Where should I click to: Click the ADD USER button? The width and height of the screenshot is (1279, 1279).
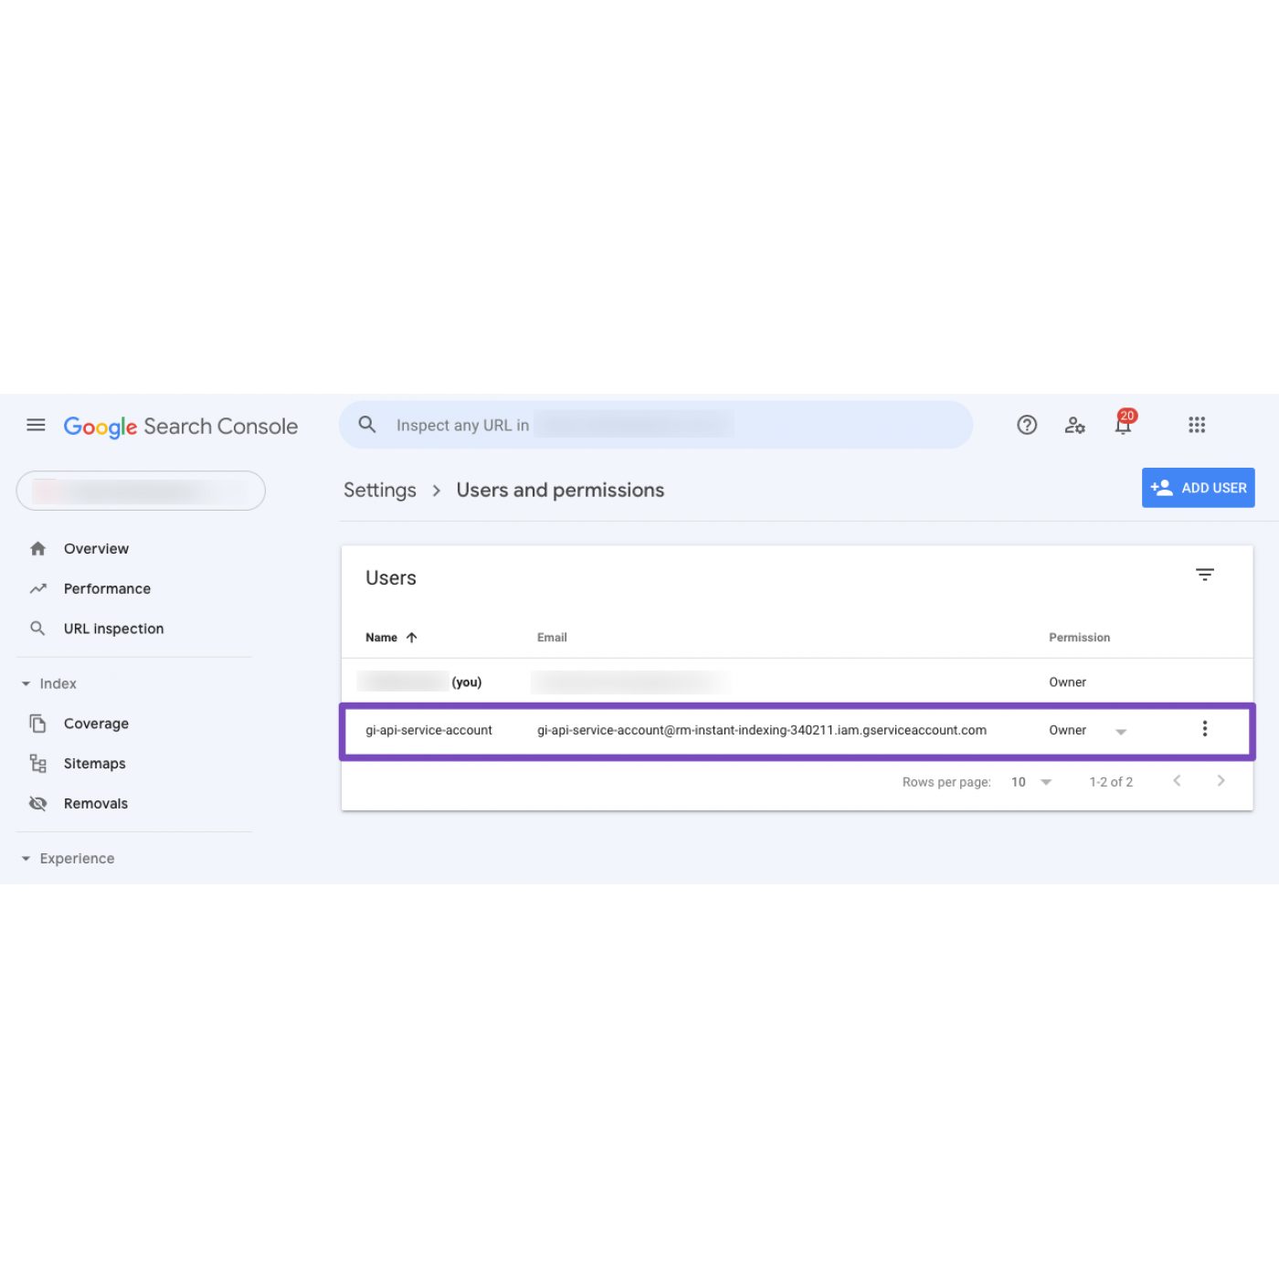pyautogui.click(x=1198, y=488)
